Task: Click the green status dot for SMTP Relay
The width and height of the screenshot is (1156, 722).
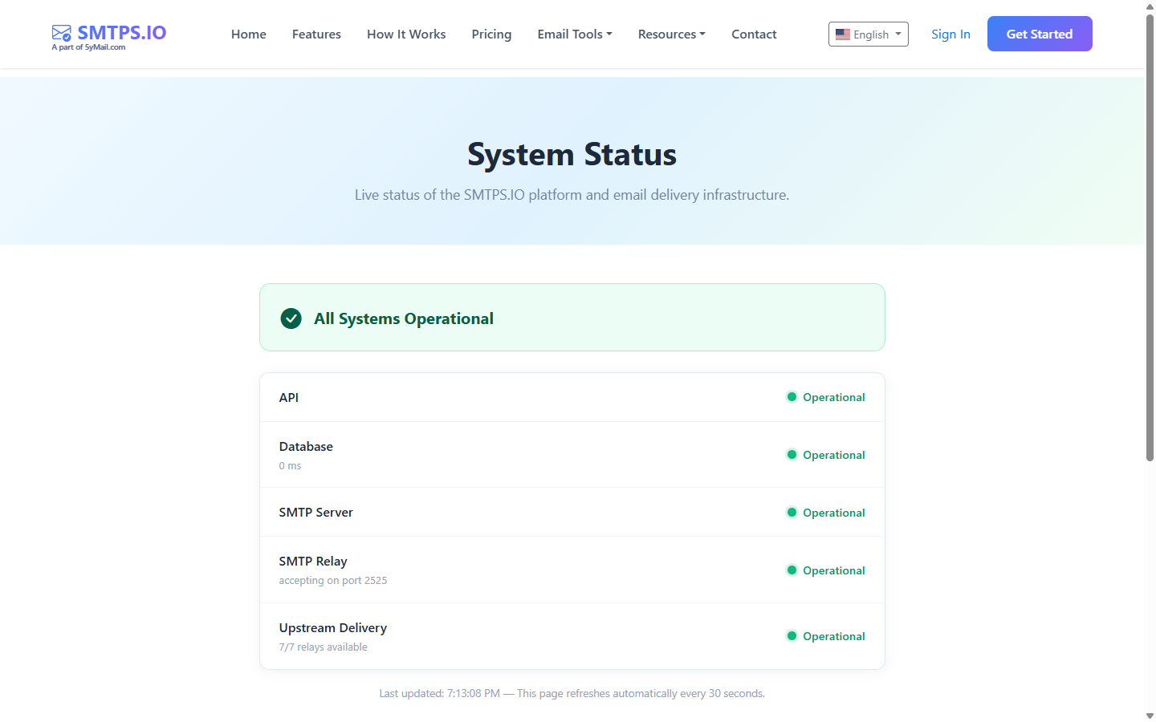Action: (x=792, y=570)
